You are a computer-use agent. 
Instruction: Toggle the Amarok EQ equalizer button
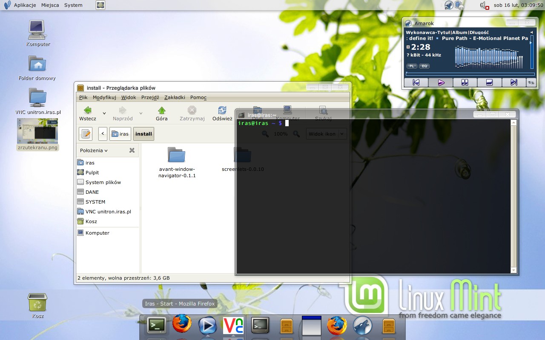(424, 66)
